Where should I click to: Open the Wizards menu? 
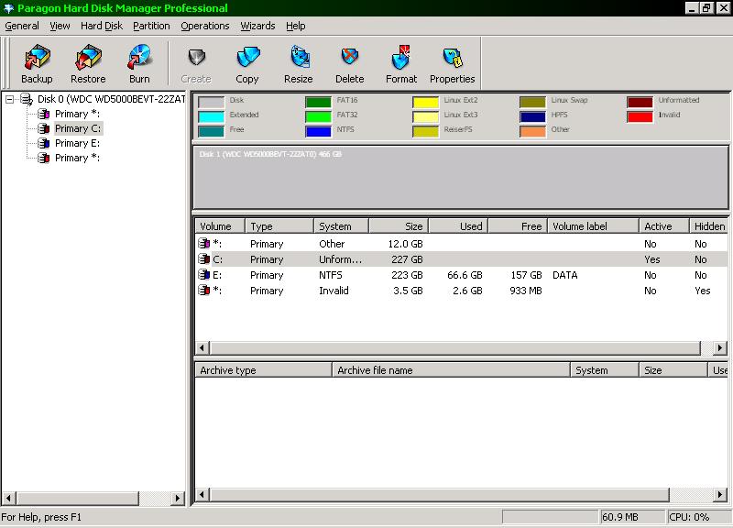(257, 26)
